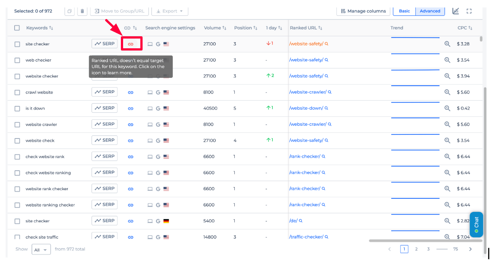Check the website ranking checker row checkbox
This screenshot has height=265, width=491.
[x=17, y=205]
